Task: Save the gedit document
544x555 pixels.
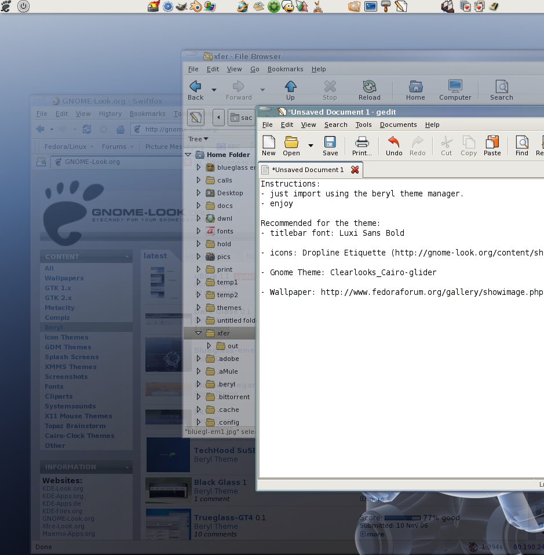Action: click(x=330, y=145)
